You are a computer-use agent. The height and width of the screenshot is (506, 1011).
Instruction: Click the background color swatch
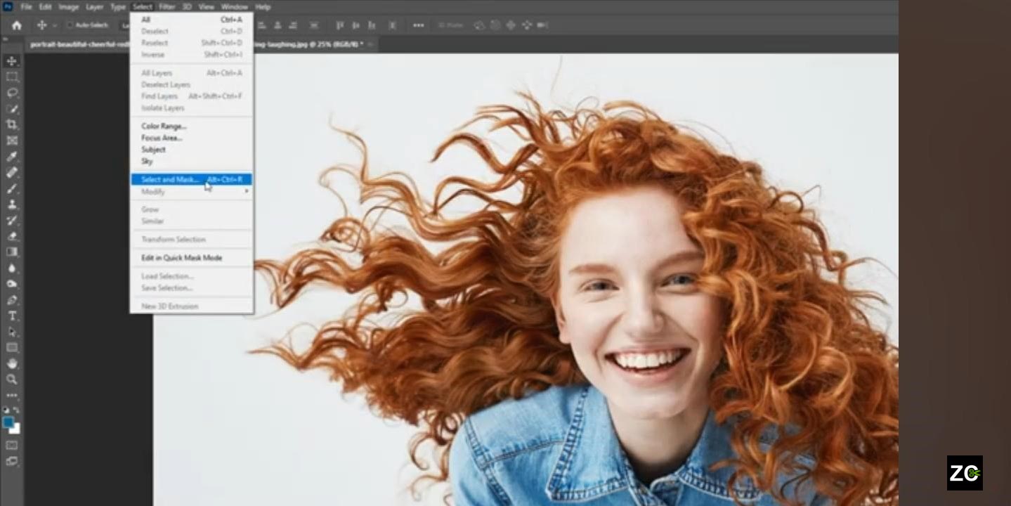(x=15, y=429)
